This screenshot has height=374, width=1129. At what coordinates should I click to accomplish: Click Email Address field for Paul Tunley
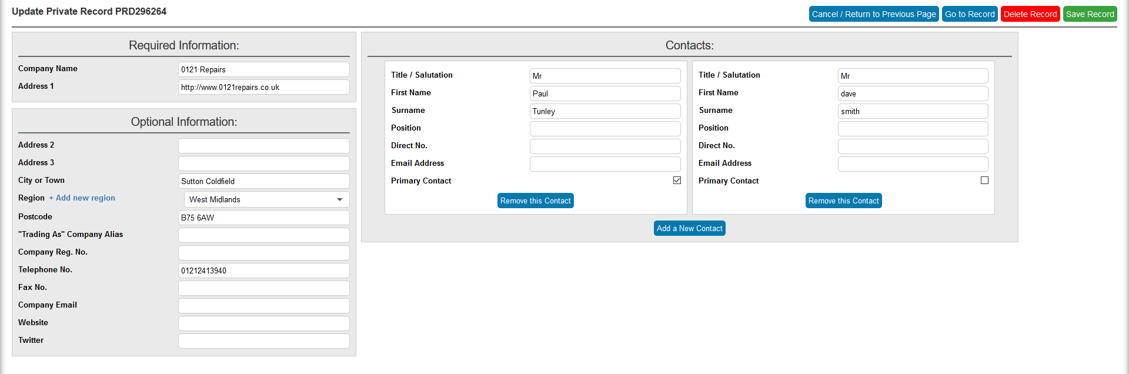(x=604, y=164)
